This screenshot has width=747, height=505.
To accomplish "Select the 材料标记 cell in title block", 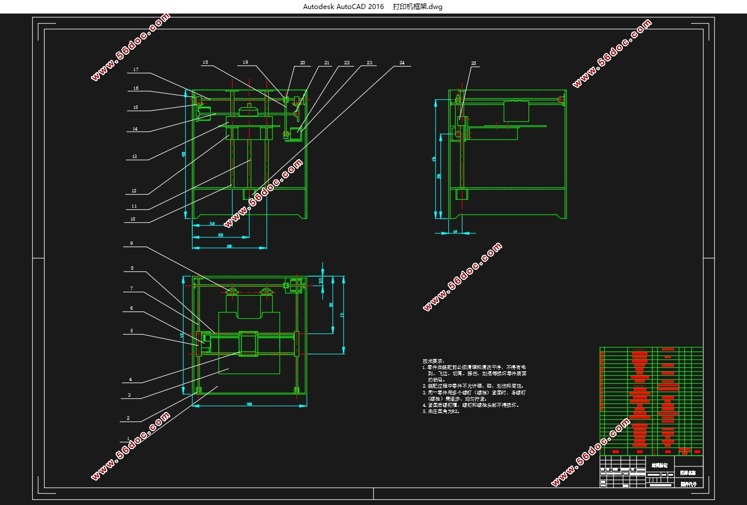I will pos(659,466).
